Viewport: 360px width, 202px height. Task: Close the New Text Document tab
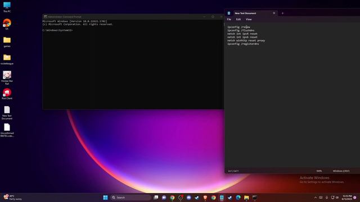274,13
